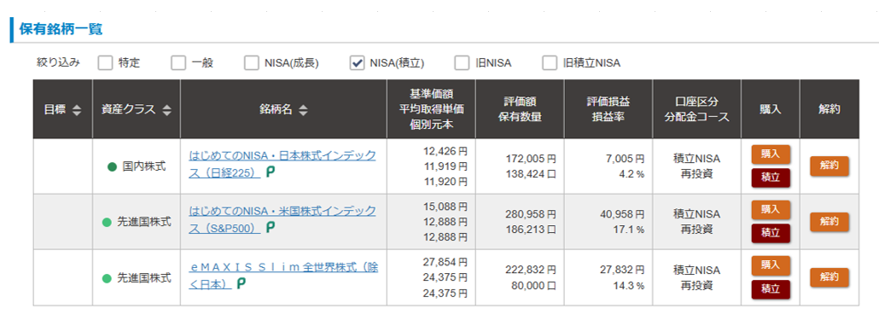Viewport: 879px width, 314px height.
Task: Click 解約 button for 日経225 fund
Action: tap(830, 166)
